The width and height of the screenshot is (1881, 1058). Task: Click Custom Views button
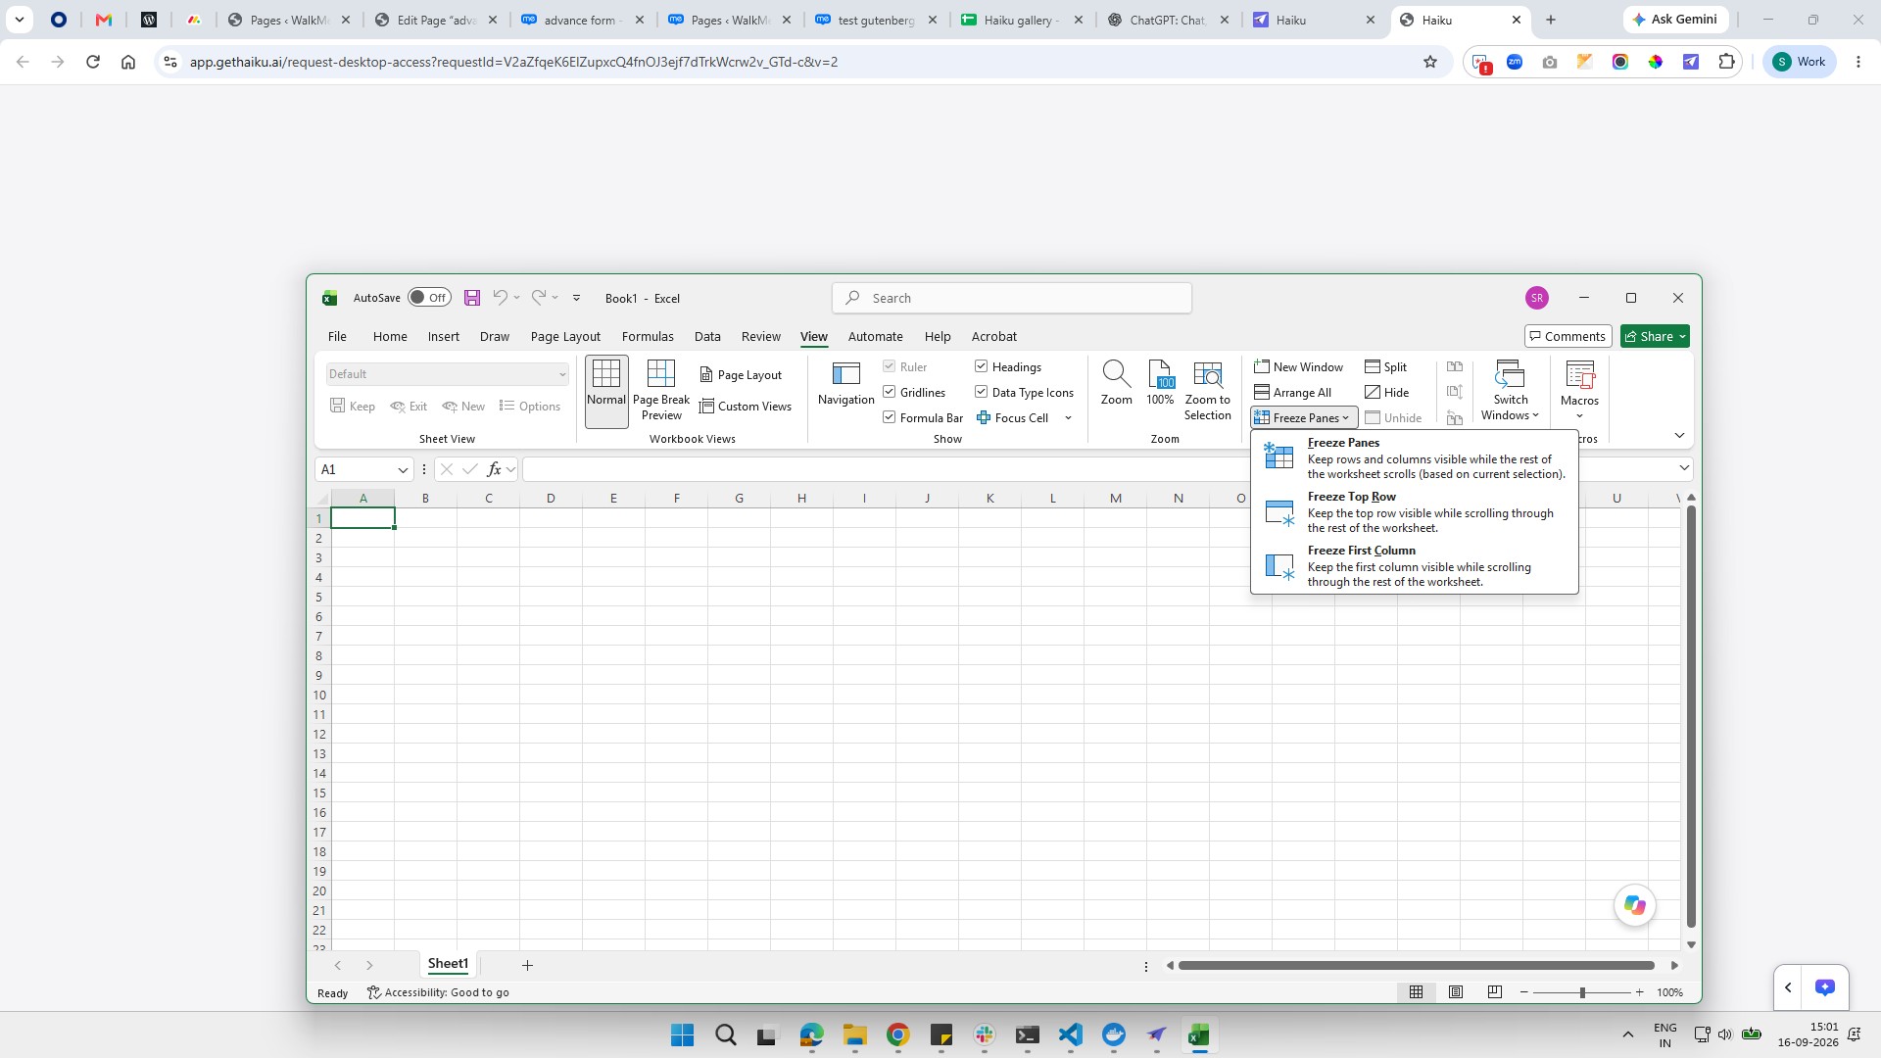tap(746, 406)
